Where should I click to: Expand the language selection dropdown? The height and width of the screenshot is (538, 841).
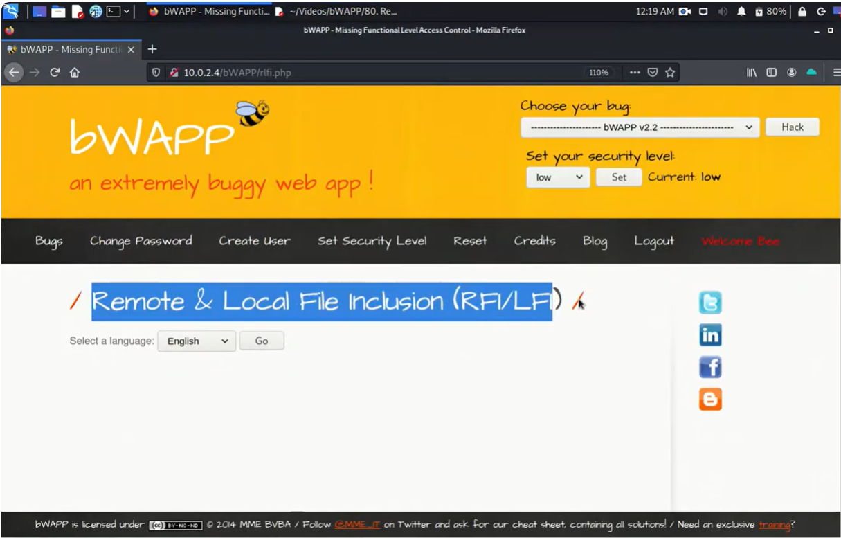pos(197,341)
